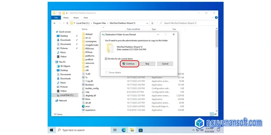
Task: Sort by the Type column header
Action: [x=154, y=29]
